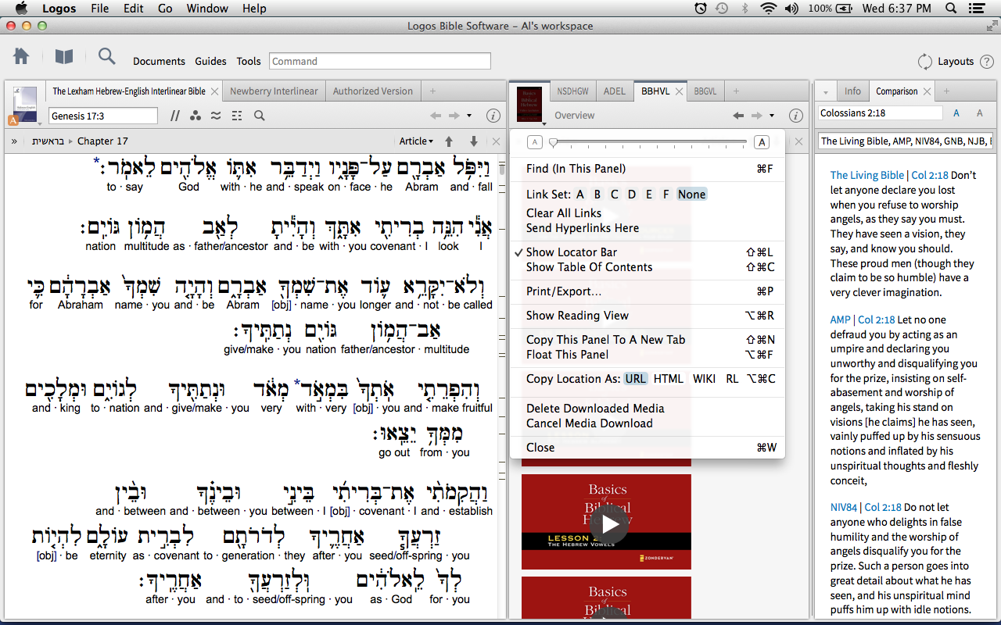Open visual filters three-dots icon
The width and height of the screenshot is (1001, 625).
196,116
